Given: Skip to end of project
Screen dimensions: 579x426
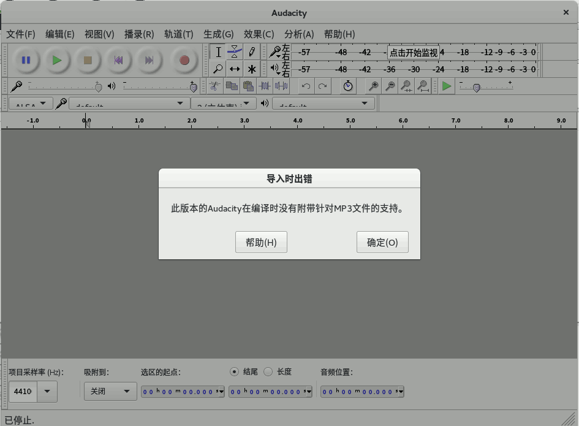Looking at the screenshot, I should coord(149,60).
